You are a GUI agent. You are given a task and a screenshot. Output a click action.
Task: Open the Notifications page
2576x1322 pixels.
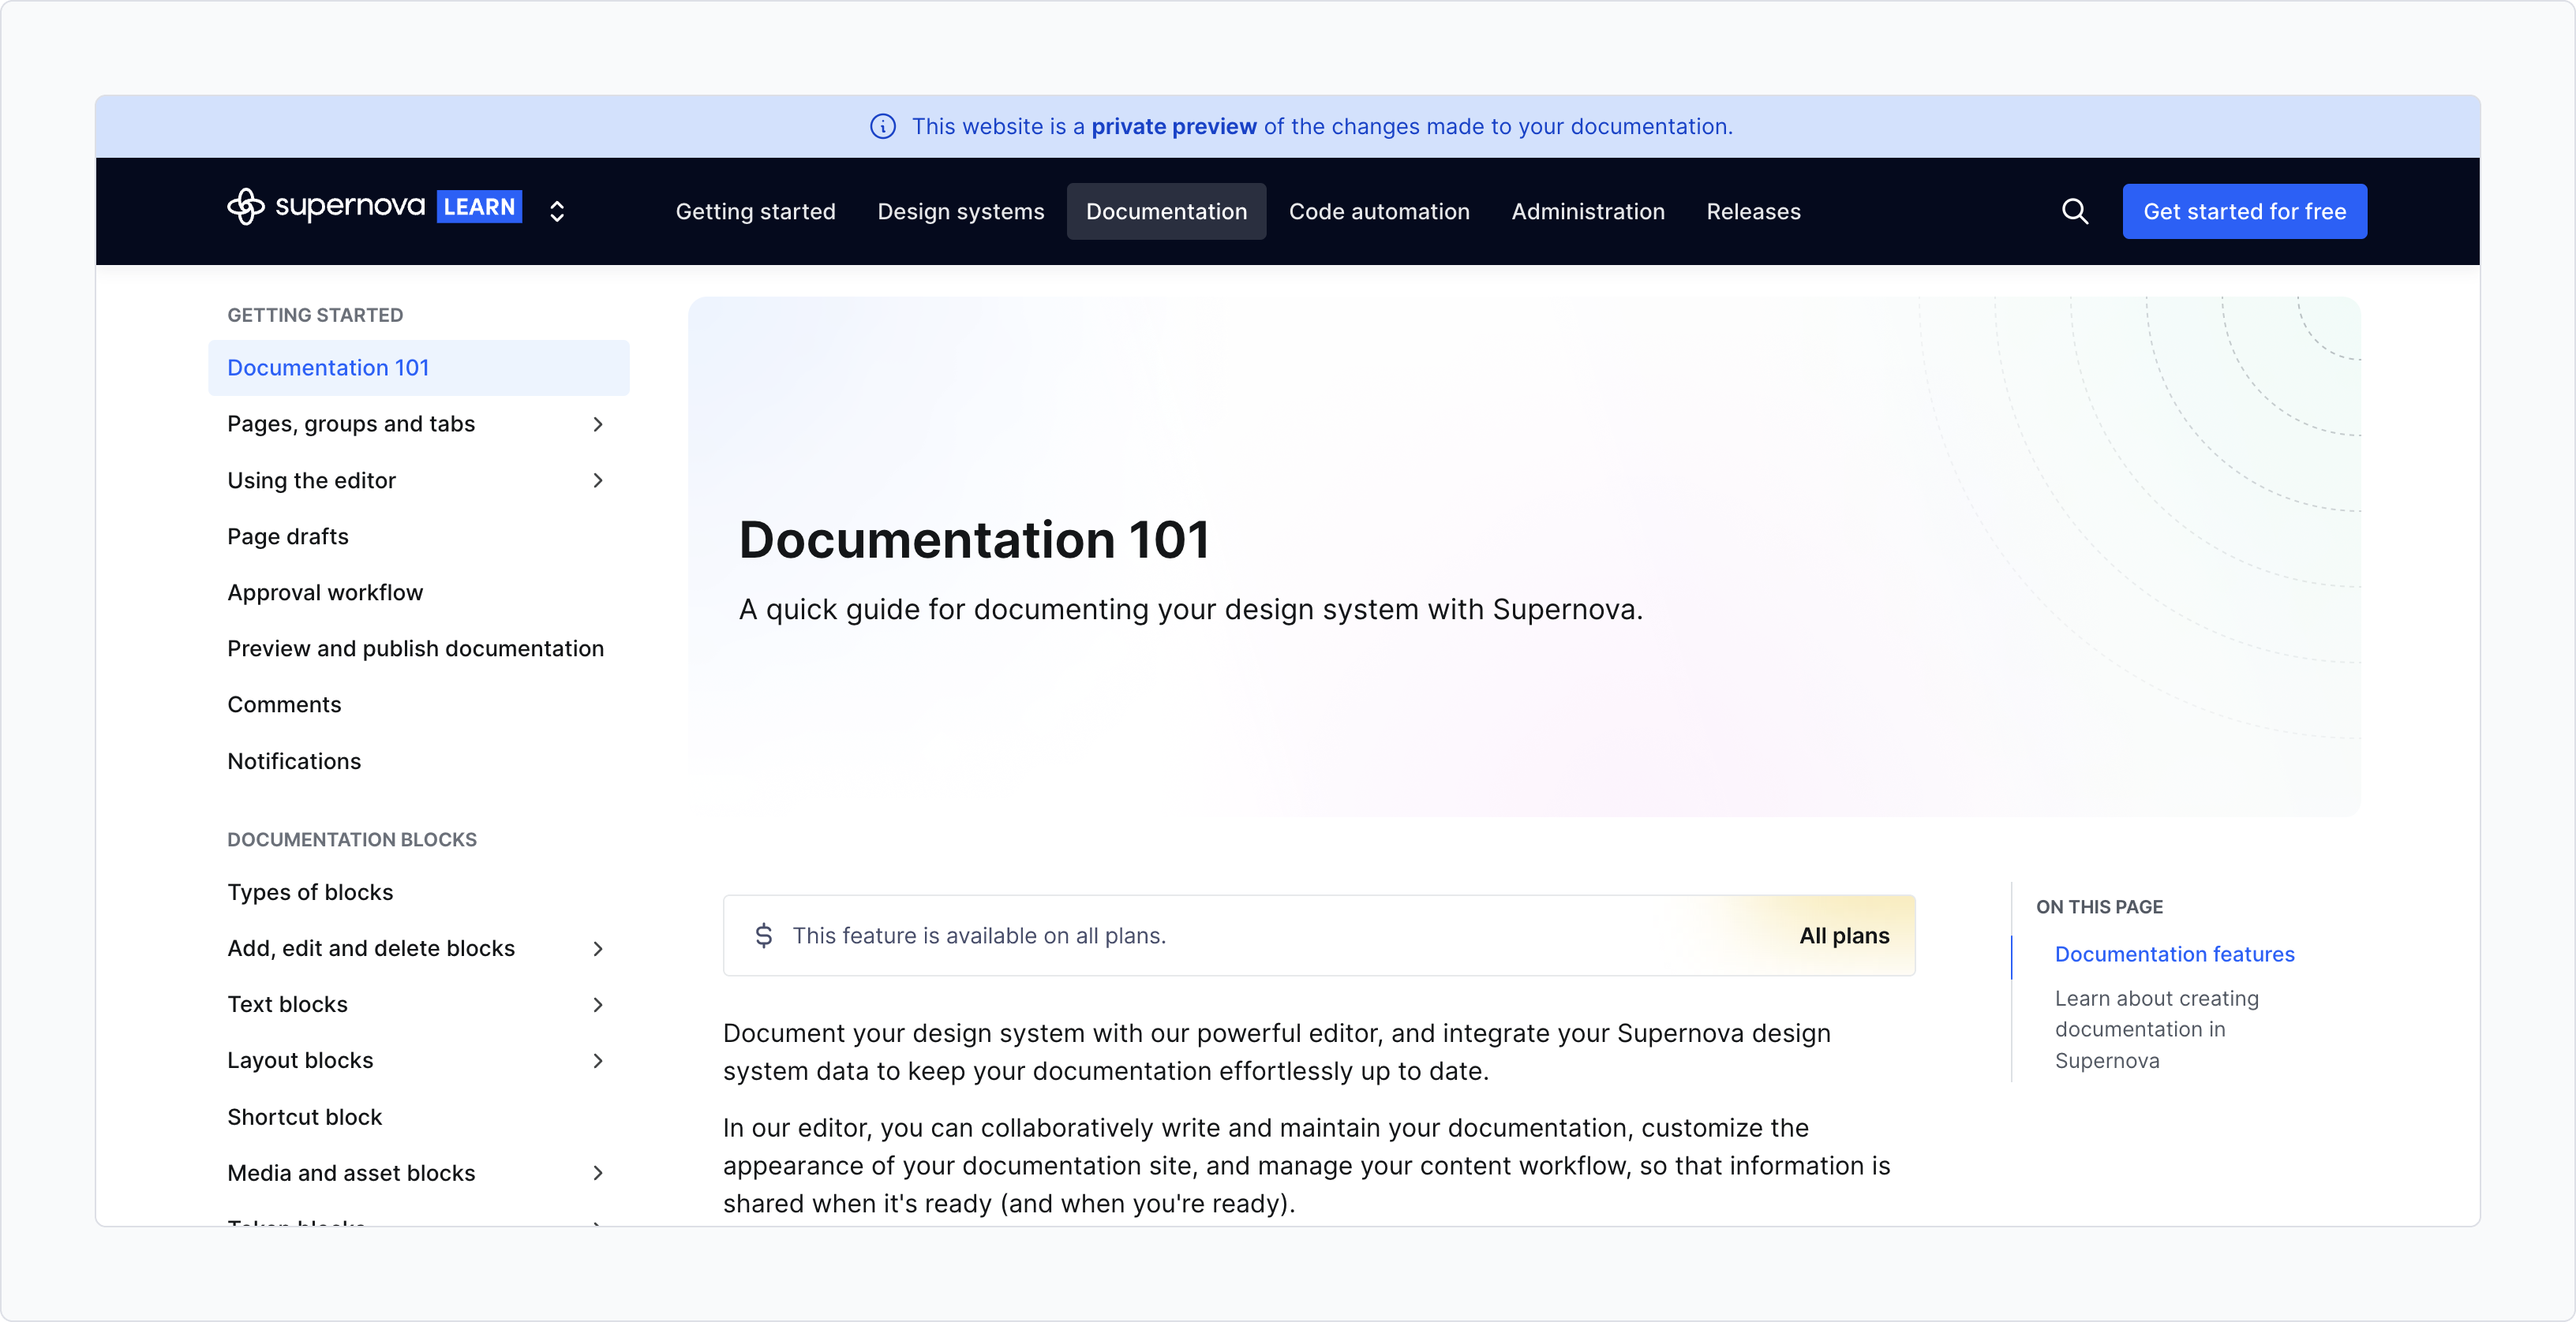(x=293, y=760)
